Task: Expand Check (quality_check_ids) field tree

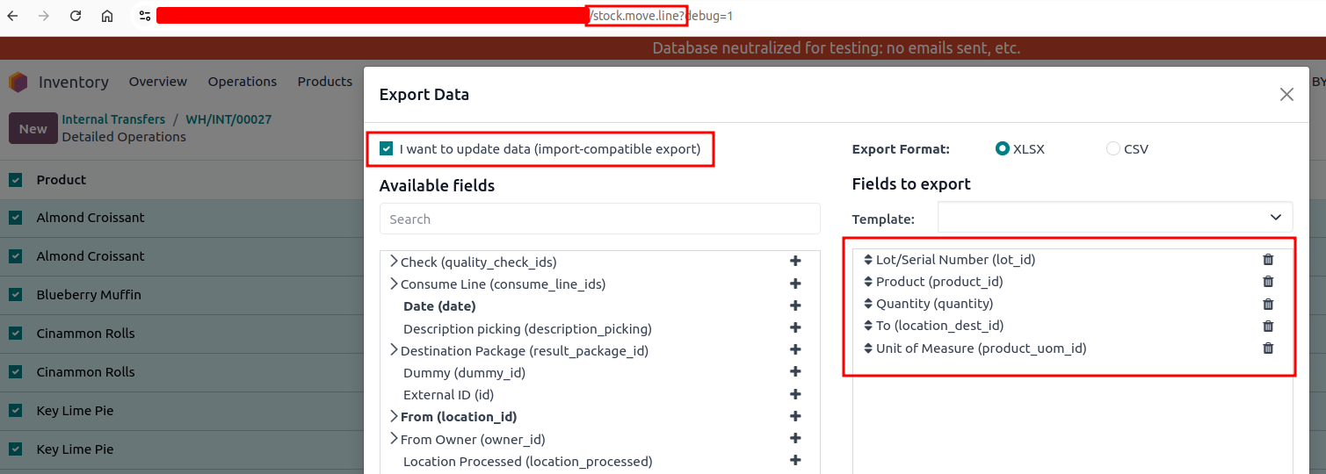Action: pyautogui.click(x=394, y=262)
